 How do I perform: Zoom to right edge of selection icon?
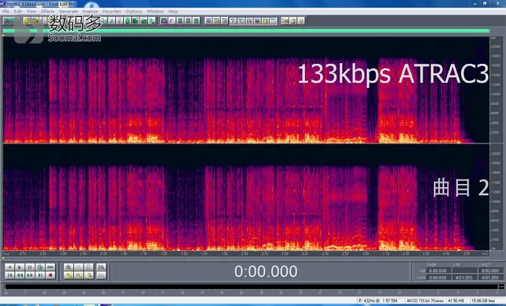tap(89, 275)
